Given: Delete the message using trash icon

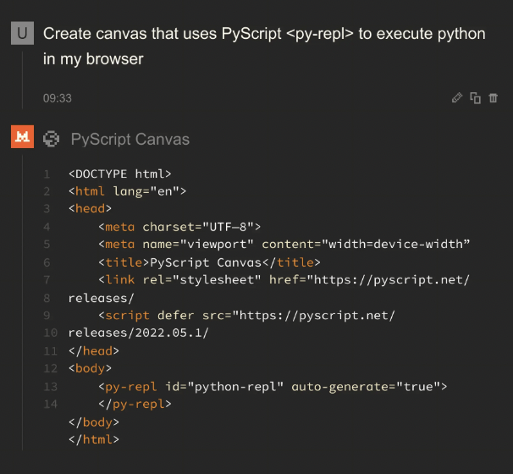Looking at the screenshot, I should coord(494,98).
